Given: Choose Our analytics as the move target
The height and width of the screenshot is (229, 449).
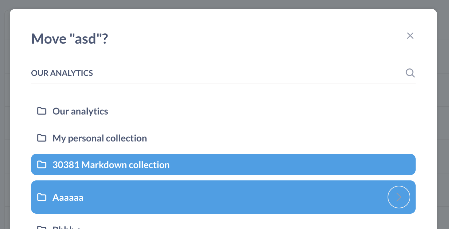Looking at the screenshot, I should pyautogui.click(x=80, y=111).
